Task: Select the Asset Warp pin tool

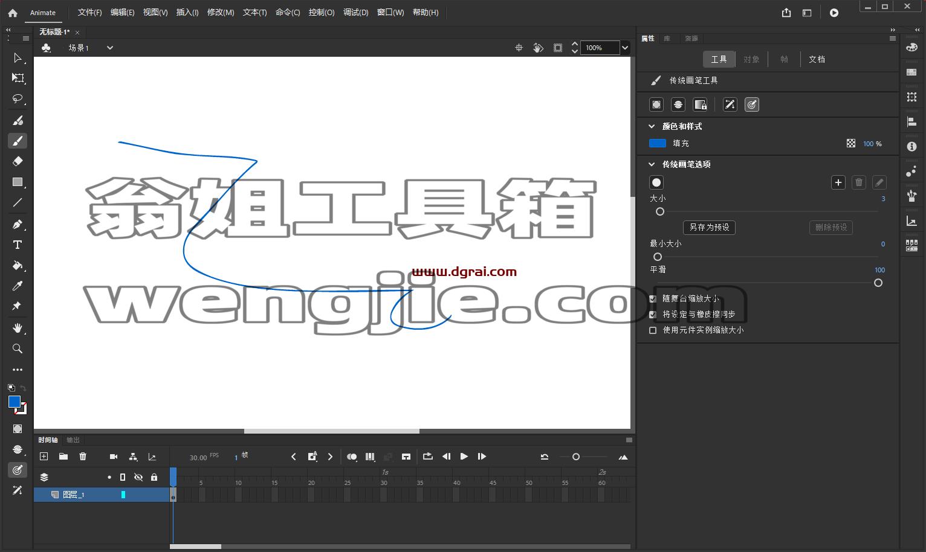Action: point(18,306)
